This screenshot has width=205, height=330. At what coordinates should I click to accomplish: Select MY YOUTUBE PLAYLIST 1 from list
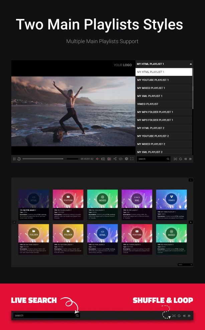pyautogui.click(x=164, y=80)
